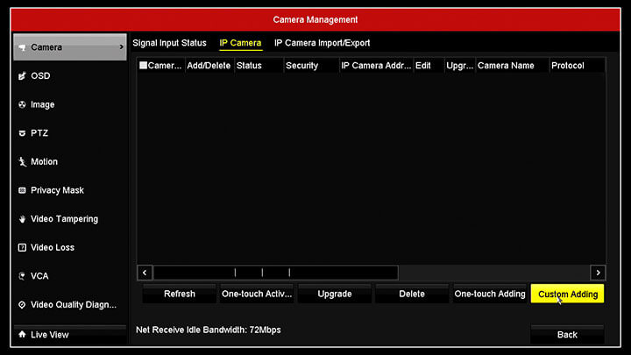
Task: Open Privacy Mask icon
Action: [22, 190]
